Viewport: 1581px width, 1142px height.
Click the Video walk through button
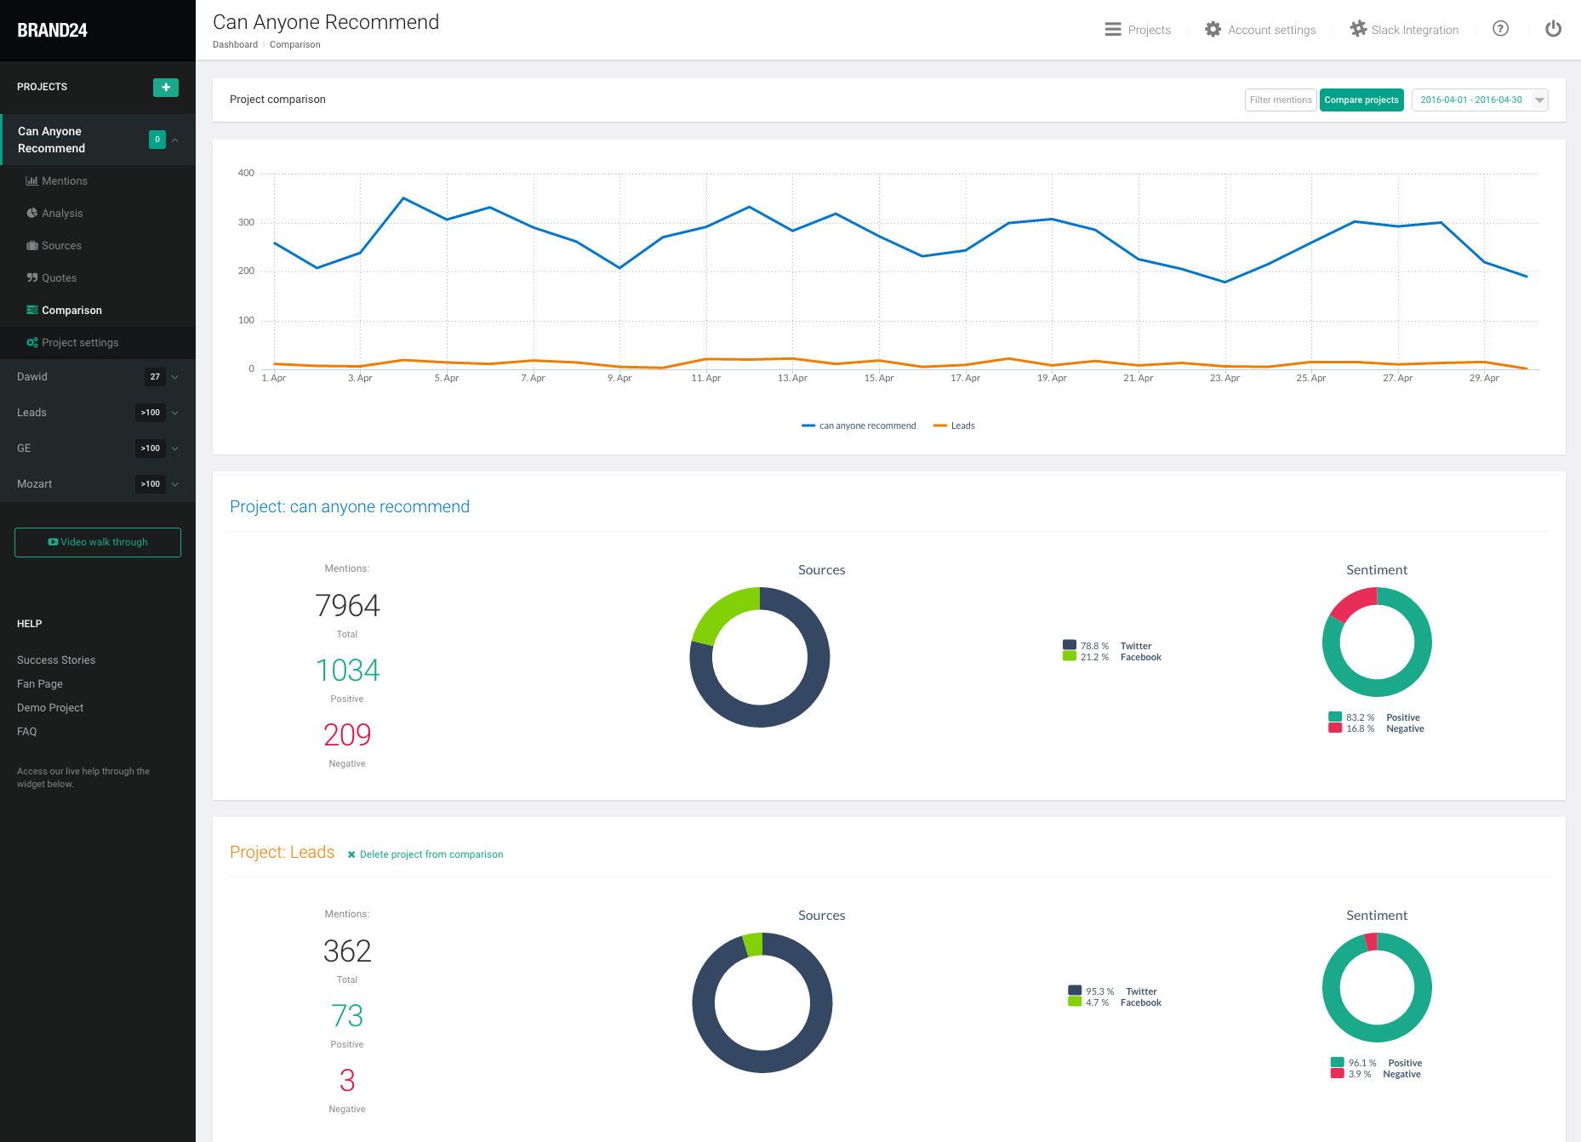(97, 542)
